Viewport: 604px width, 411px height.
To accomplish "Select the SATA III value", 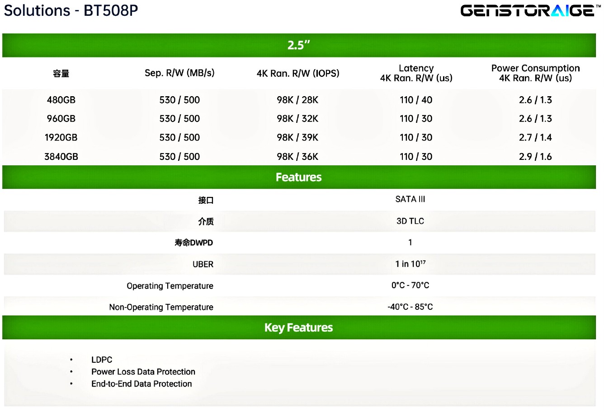I will coord(410,199).
